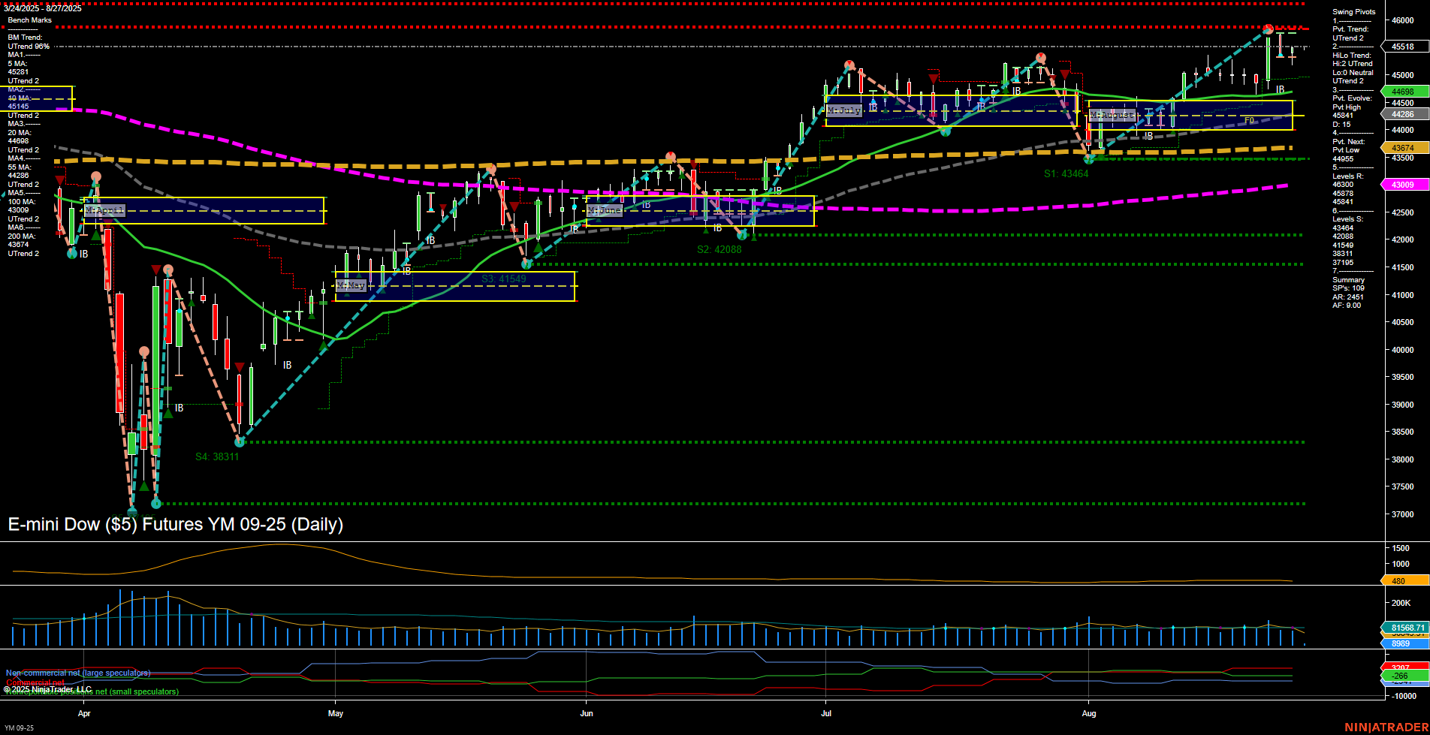This screenshot has width=1430, height=735.
Task: Select the 46300 resistance level
Action: [1343, 185]
